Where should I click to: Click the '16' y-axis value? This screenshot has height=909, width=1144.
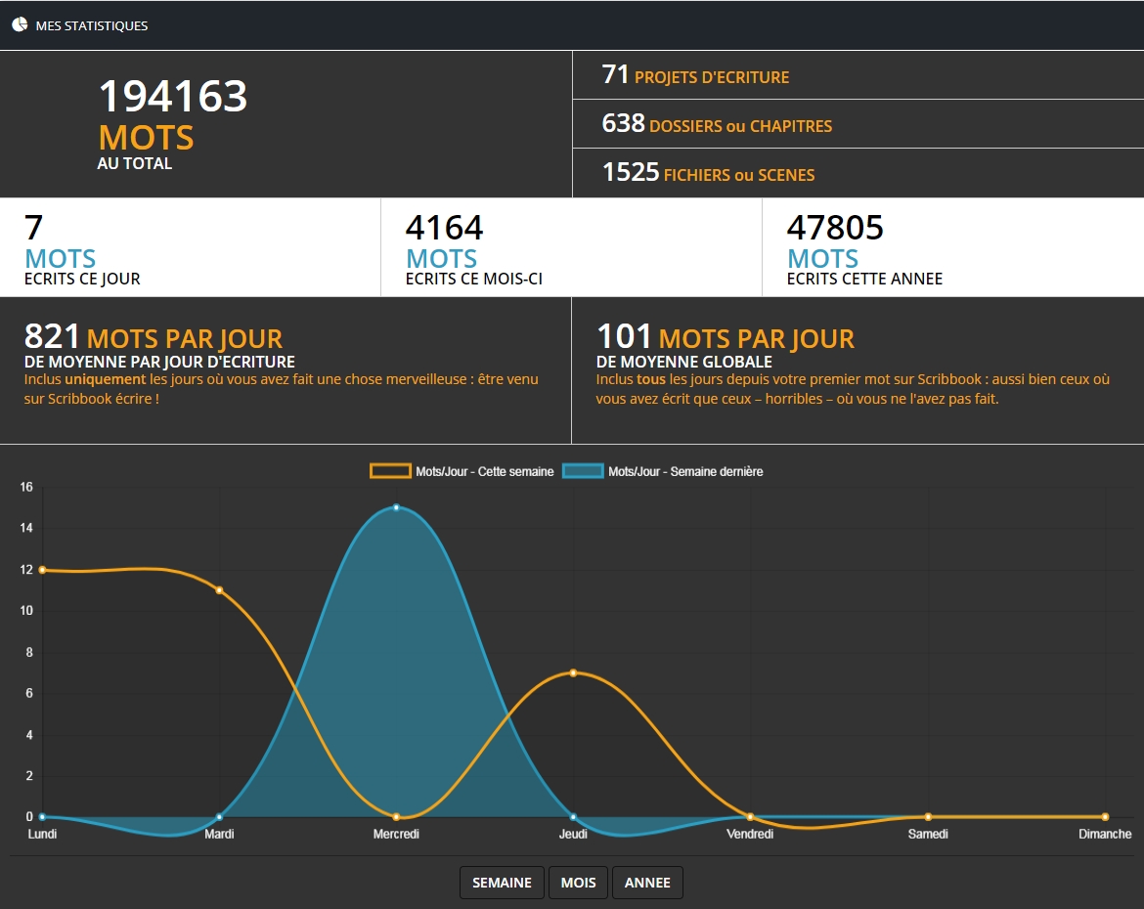point(26,487)
